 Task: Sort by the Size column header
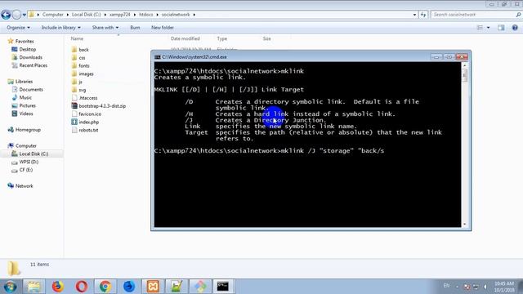pyautogui.click(x=267, y=38)
